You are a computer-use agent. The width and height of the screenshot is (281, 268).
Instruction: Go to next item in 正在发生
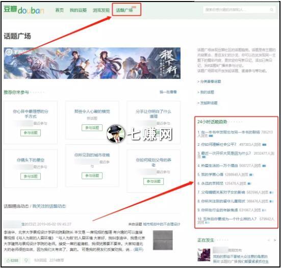[275, 240]
